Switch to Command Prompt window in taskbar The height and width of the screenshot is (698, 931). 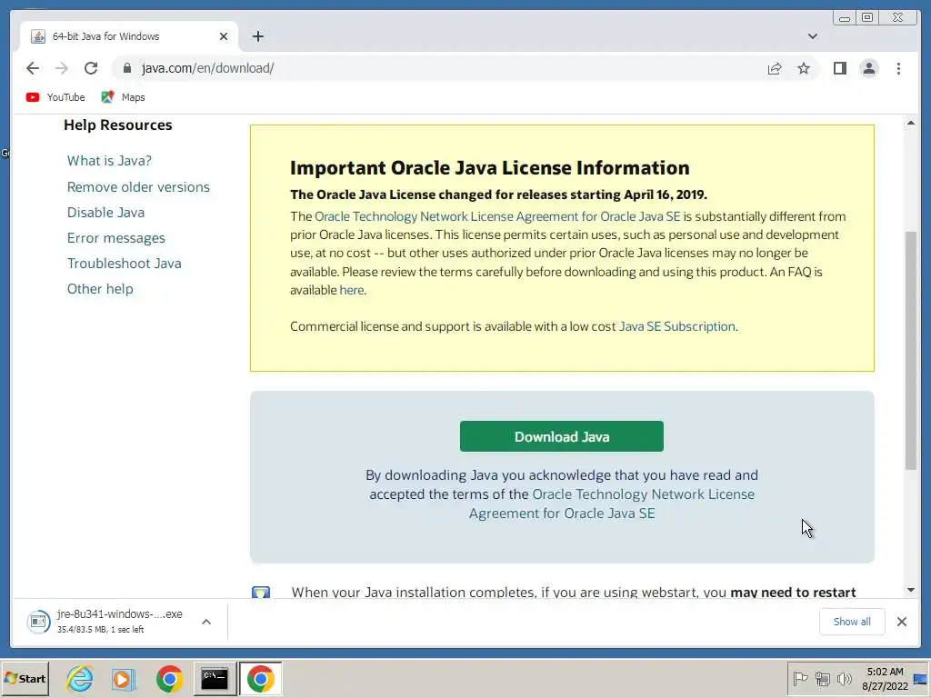[215, 678]
